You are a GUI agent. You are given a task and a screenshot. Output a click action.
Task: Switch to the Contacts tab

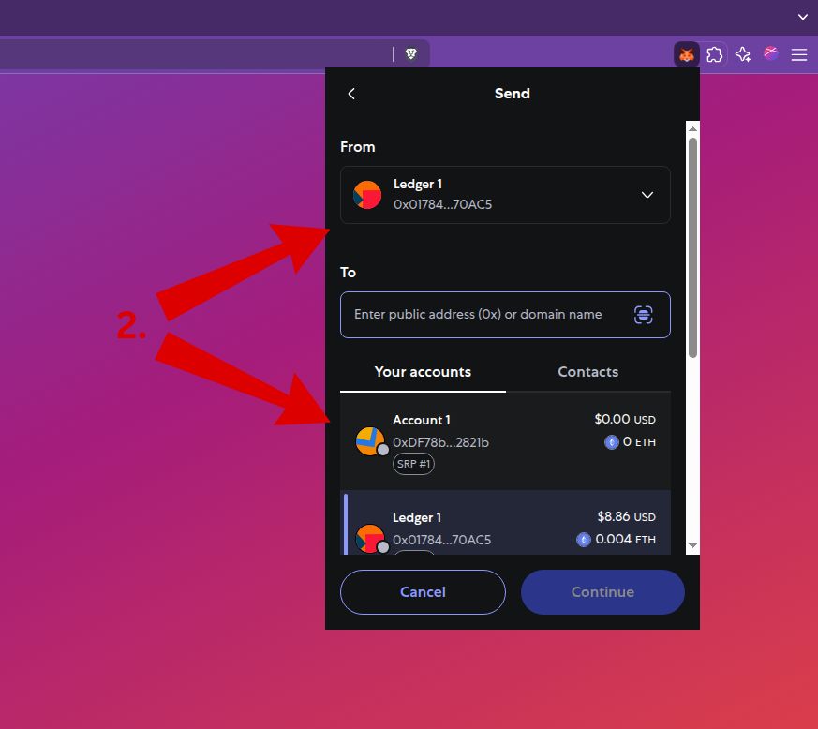(x=587, y=372)
